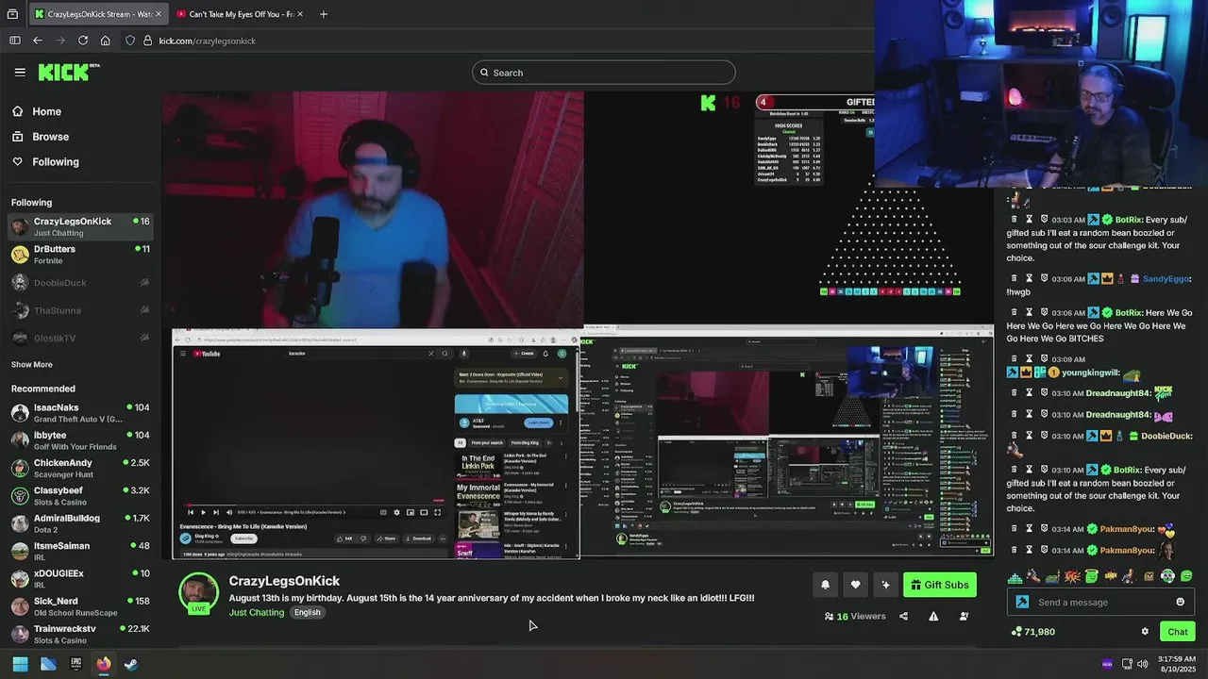Open Sick_Nerd recommended channel
This screenshot has width=1208, height=679.
80,606
